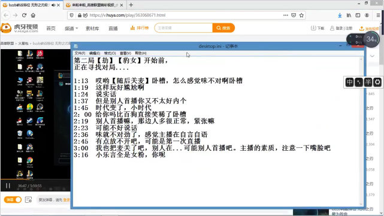Click the orange 登录 link in danmaku box

point(66,200)
